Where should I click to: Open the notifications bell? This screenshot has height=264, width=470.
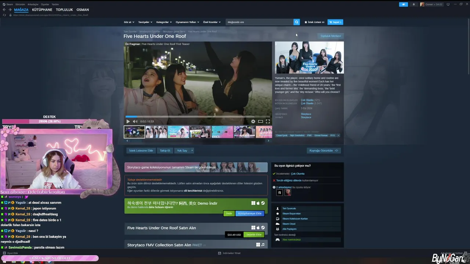414,4
